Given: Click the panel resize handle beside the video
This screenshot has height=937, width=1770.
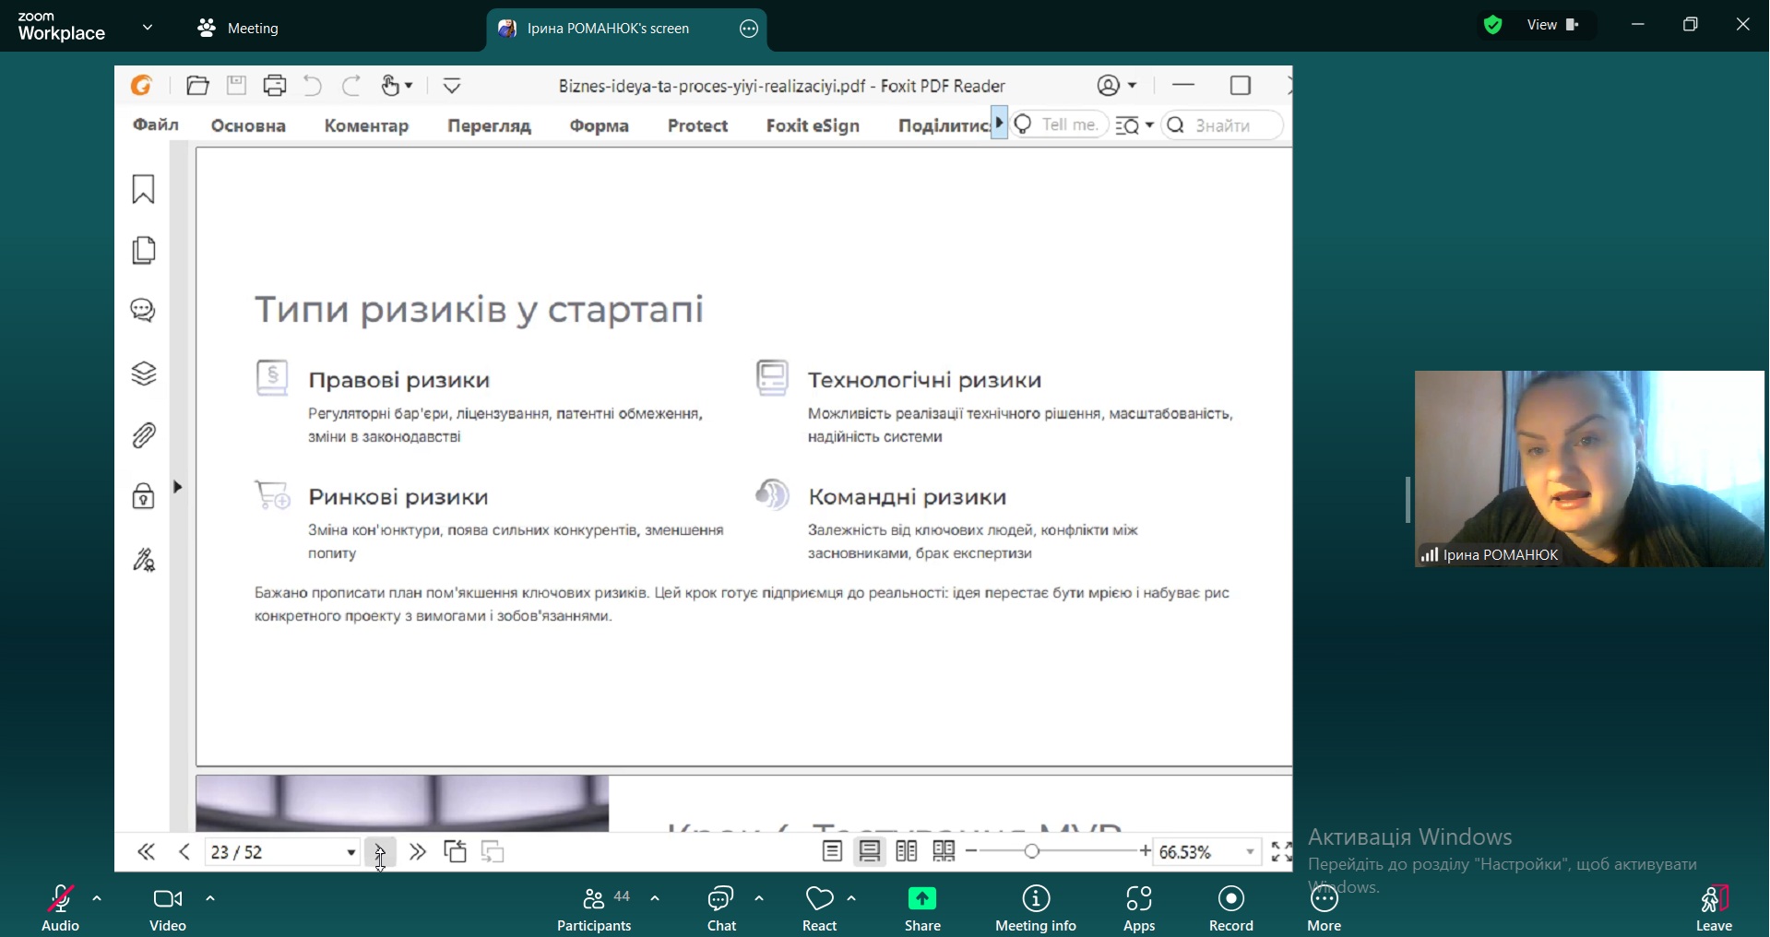Looking at the screenshot, I should tap(1408, 500).
